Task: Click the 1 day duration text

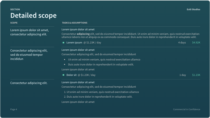Action: [x=183, y=75]
